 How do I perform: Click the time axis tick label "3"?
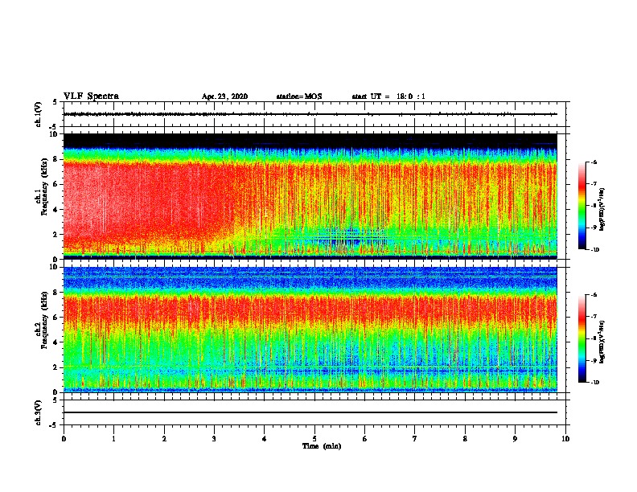pos(214,438)
